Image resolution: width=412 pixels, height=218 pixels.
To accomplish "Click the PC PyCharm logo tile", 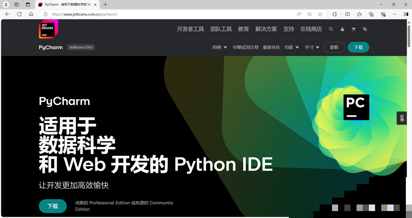I will (x=356, y=107).
